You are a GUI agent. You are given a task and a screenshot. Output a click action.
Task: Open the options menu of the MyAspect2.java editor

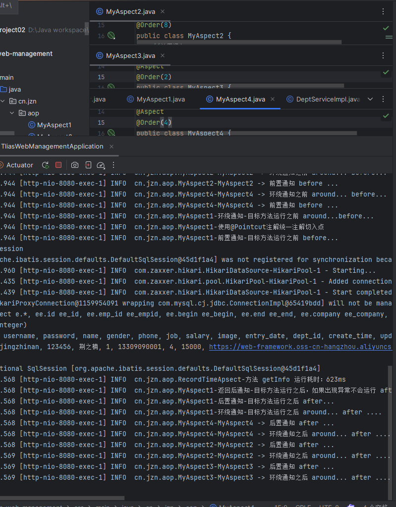383,12
